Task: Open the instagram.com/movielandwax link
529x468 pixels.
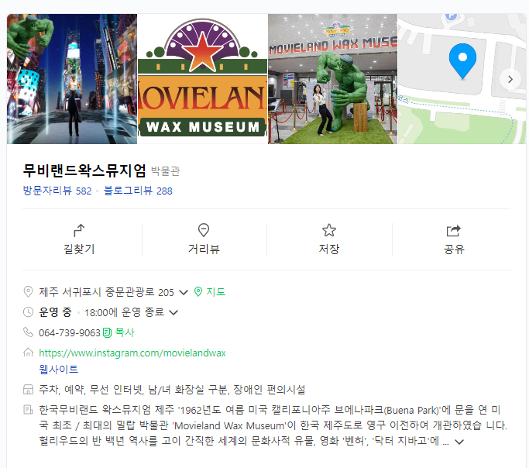Action: [132, 353]
